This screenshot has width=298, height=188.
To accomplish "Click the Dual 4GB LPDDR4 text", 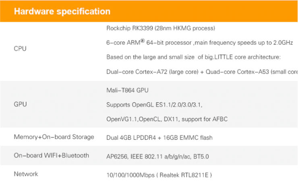I will click(132, 137).
